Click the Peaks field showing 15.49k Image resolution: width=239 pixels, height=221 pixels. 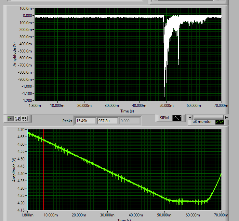click(86, 121)
